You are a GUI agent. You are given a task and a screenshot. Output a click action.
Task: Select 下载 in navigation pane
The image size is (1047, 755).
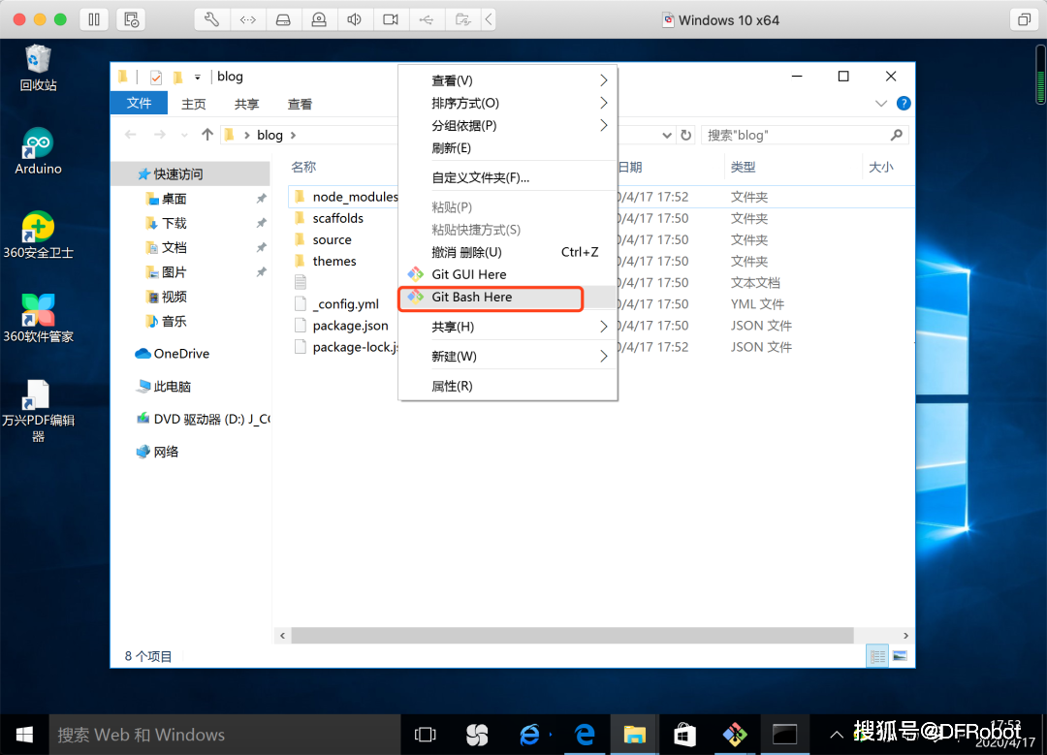point(174,224)
